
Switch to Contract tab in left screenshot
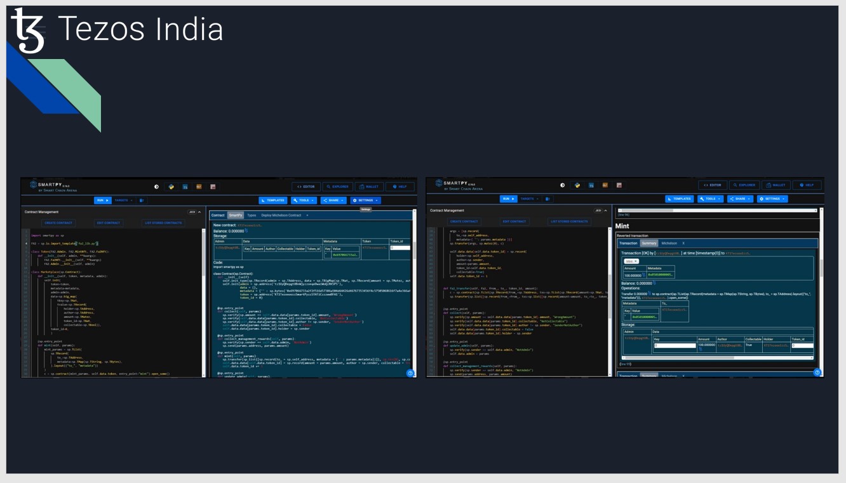point(218,215)
